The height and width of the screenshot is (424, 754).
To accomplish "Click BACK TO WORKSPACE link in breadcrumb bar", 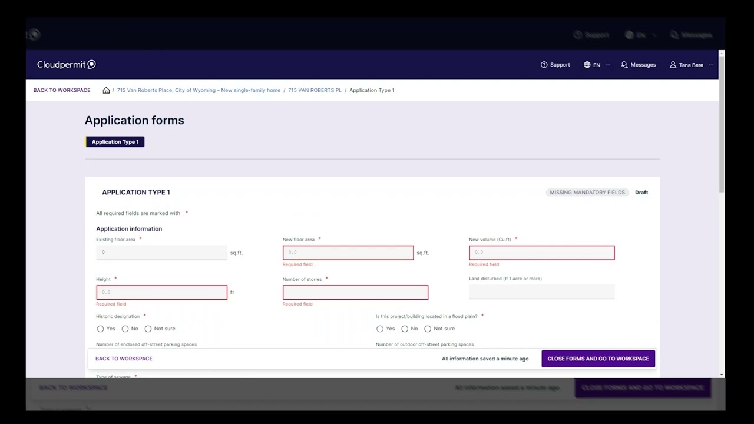I will pos(62,90).
